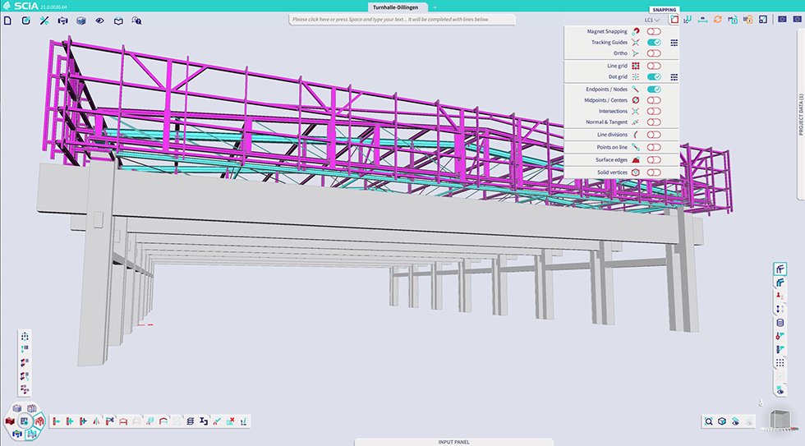Open the LC1 load case dropdown
805x446 pixels.
pyautogui.click(x=652, y=20)
